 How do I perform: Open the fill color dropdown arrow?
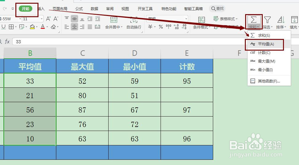(x=37, y=27)
